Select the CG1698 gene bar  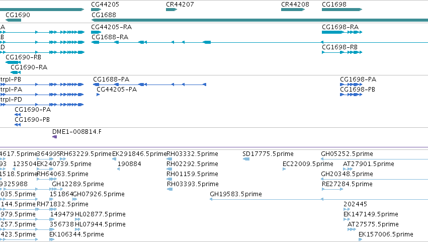(342, 10)
